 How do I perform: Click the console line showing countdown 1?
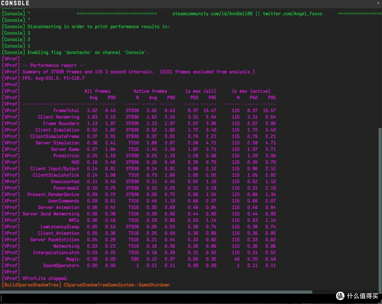click(16, 46)
